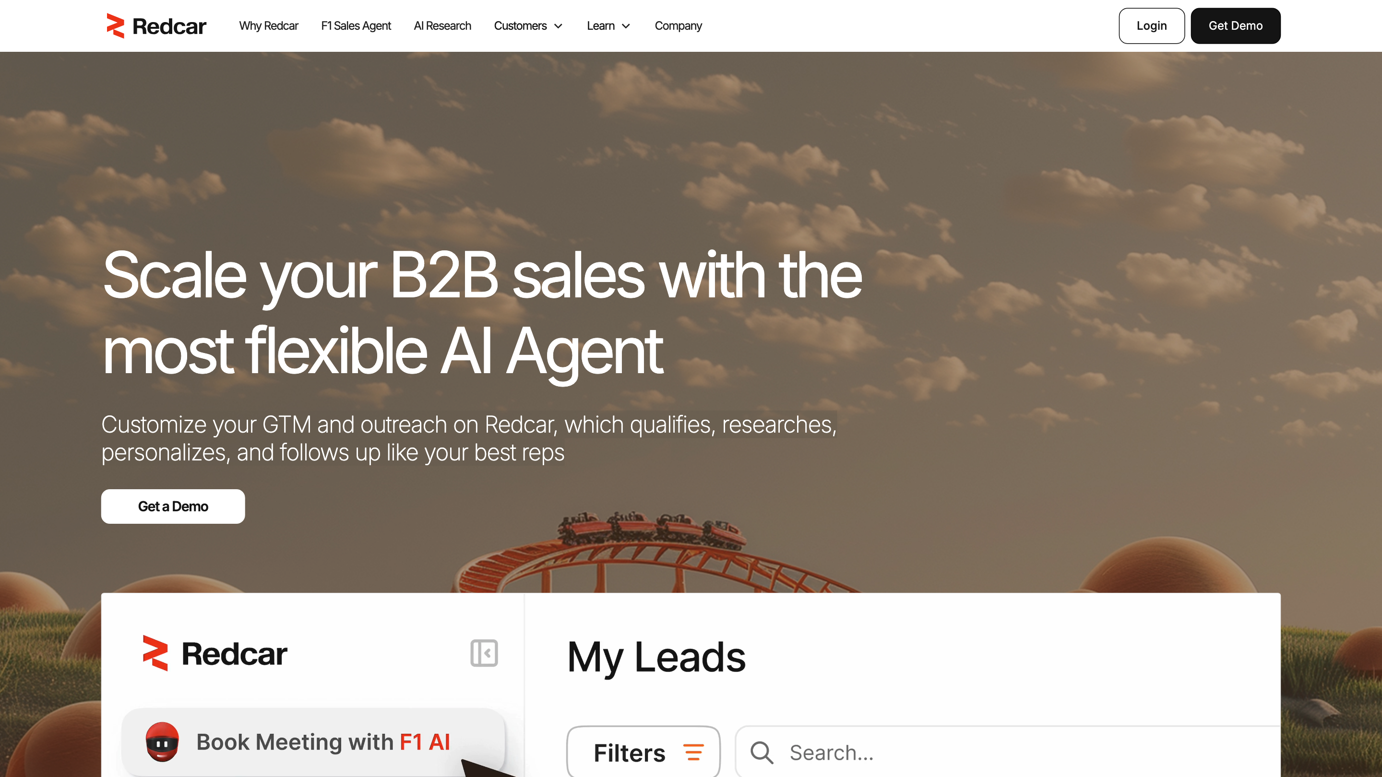Select Book Meeting with F1 AI
1382x777 pixels.
(313, 742)
